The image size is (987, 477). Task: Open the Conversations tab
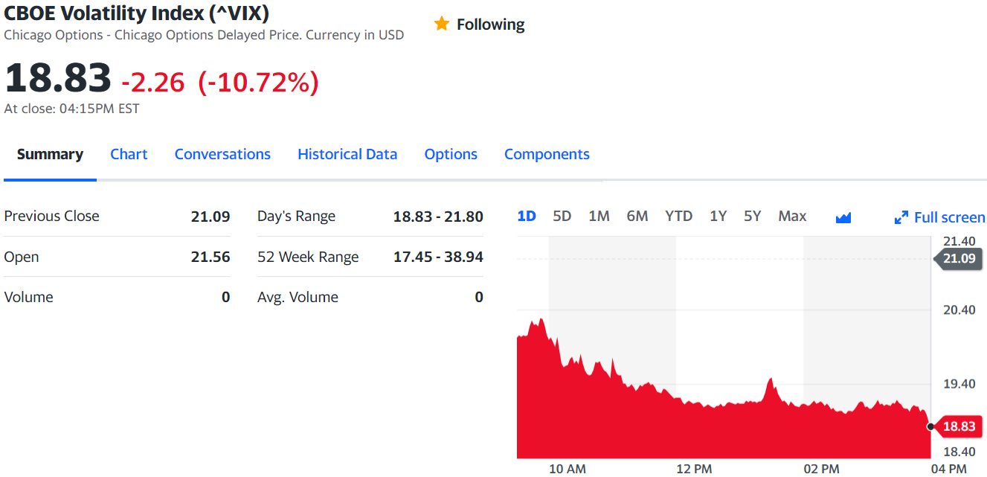coord(222,154)
